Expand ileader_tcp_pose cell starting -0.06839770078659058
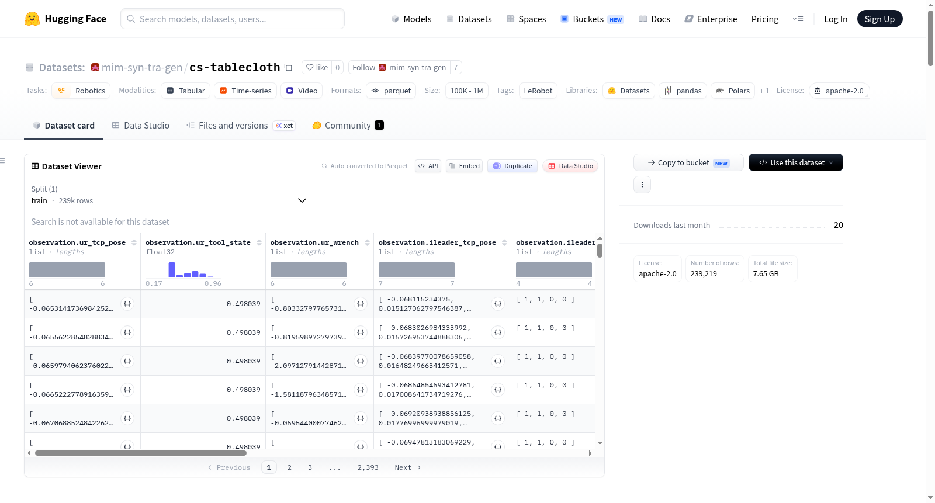935x503 pixels. click(x=498, y=361)
